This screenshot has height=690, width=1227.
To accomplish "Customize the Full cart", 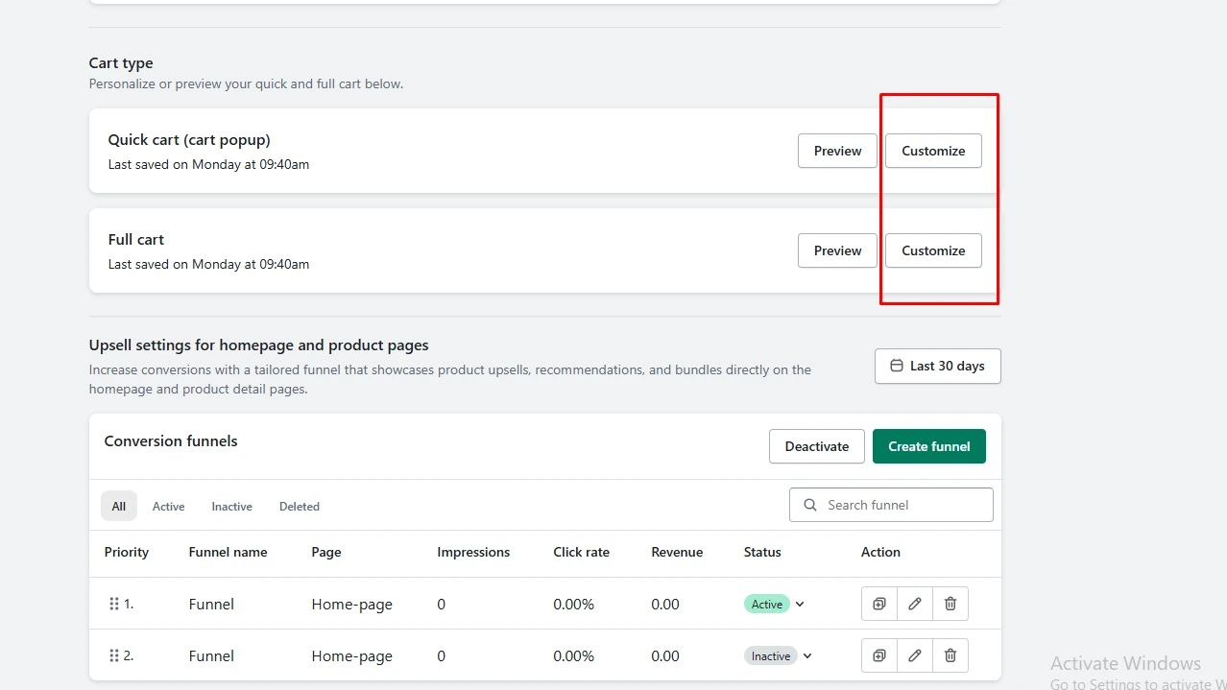I will click(x=933, y=250).
